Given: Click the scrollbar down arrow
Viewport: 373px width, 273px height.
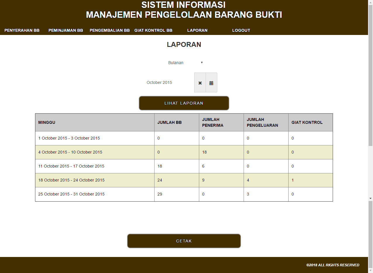Looking at the screenshot, I should point(370,198).
